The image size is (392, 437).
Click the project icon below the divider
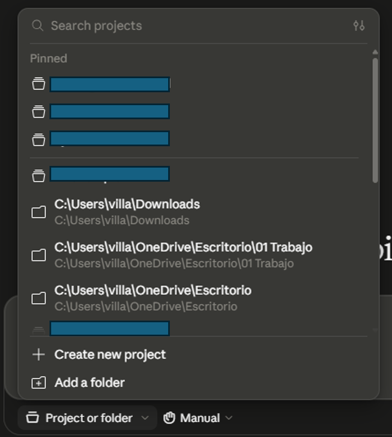(38, 175)
